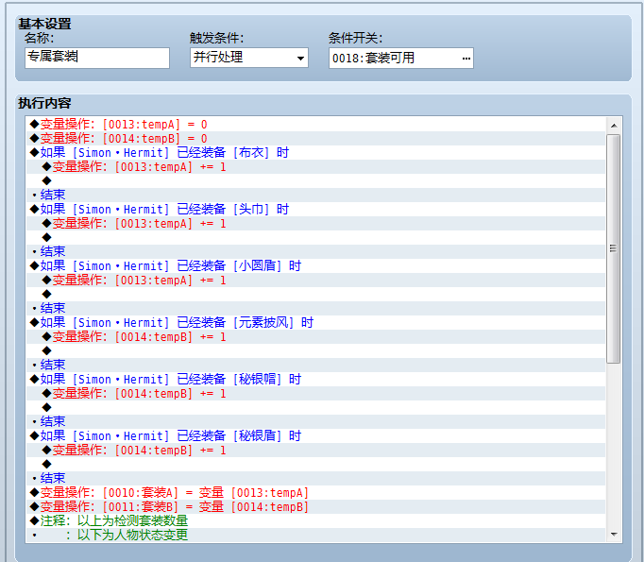Select comment line 以下为人物状态变更
Viewport: 644px width, 562px height.
[x=315, y=535]
